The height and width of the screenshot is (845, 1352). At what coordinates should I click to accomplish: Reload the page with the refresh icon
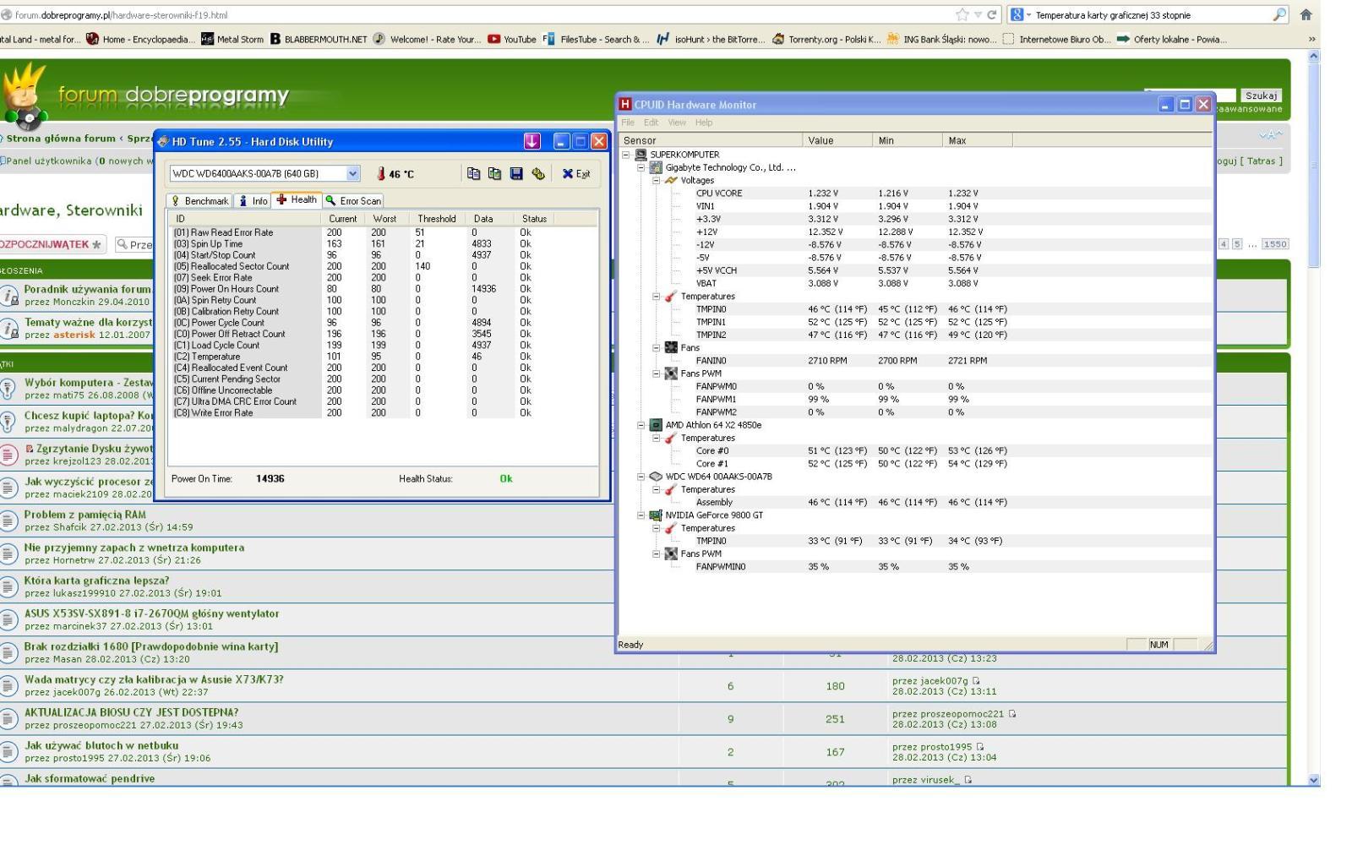992,14
